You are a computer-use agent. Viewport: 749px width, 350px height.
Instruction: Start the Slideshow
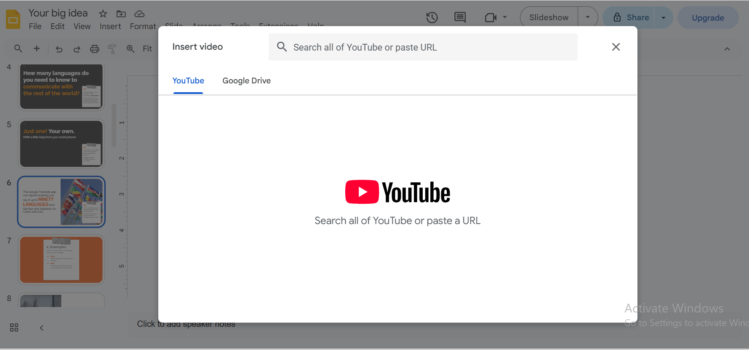tap(549, 17)
